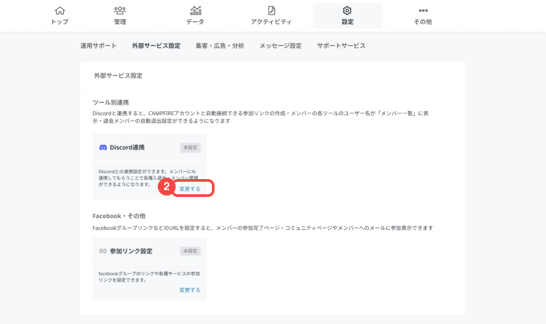Open アクティビティ via its document icon
This screenshot has height=324, width=546.
point(271,11)
